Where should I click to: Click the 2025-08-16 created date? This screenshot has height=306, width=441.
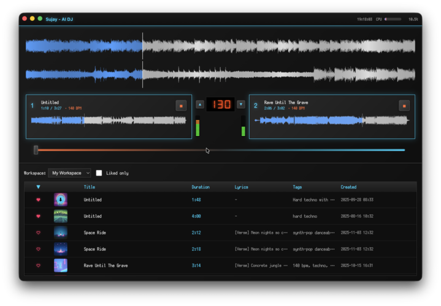pos(357,216)
